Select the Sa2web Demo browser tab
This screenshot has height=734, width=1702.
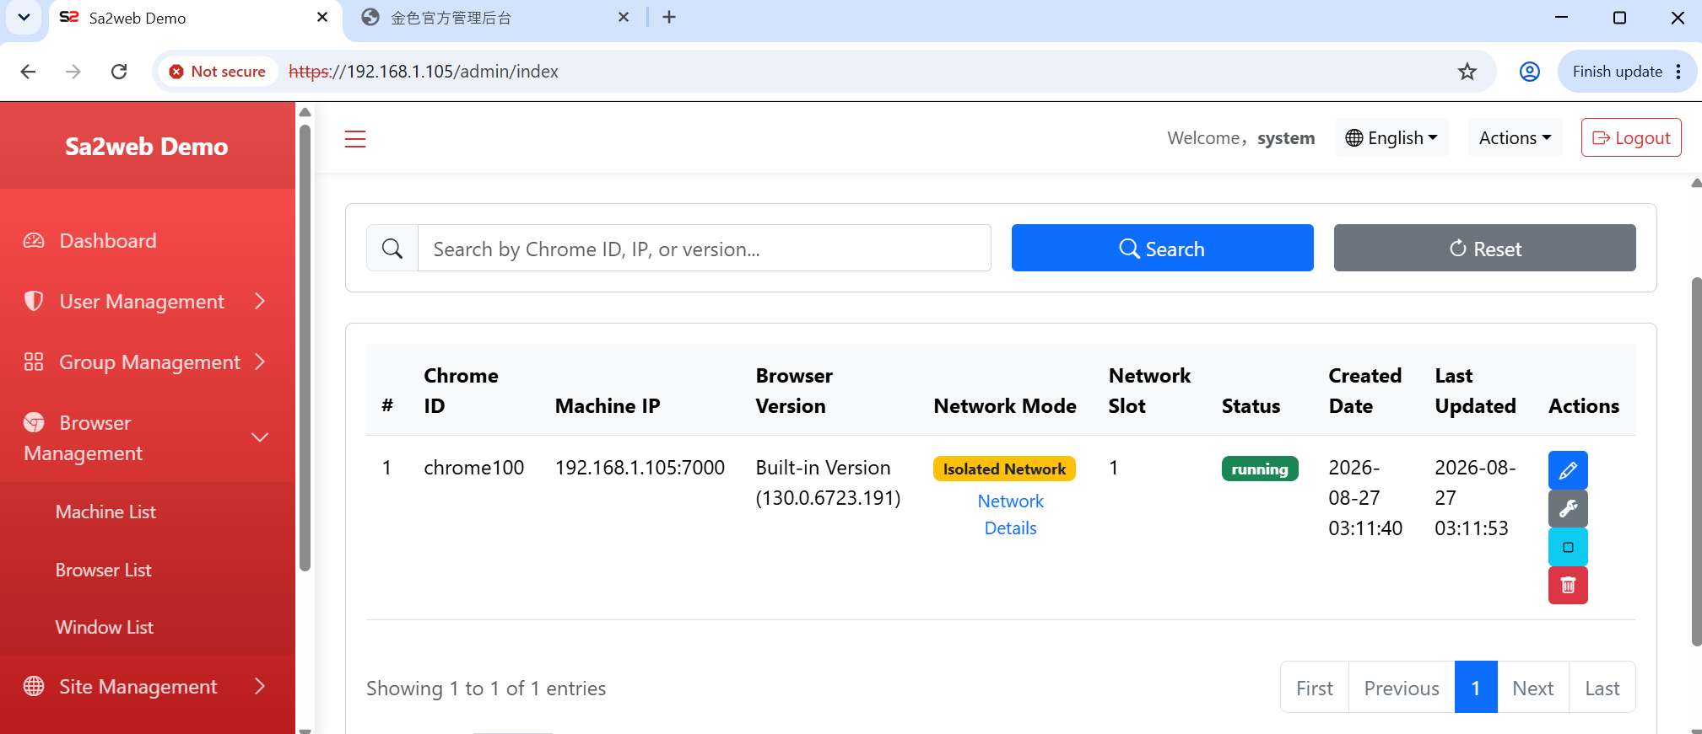(x=195, y=18)
